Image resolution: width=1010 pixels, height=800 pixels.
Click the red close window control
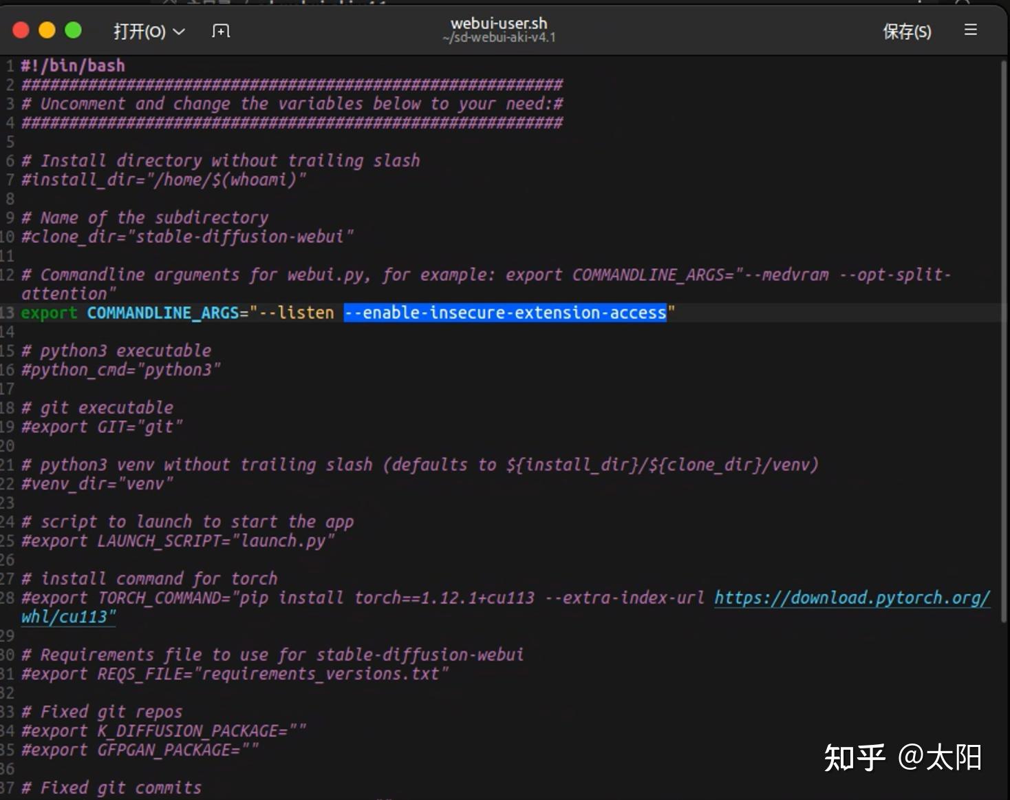20,30
